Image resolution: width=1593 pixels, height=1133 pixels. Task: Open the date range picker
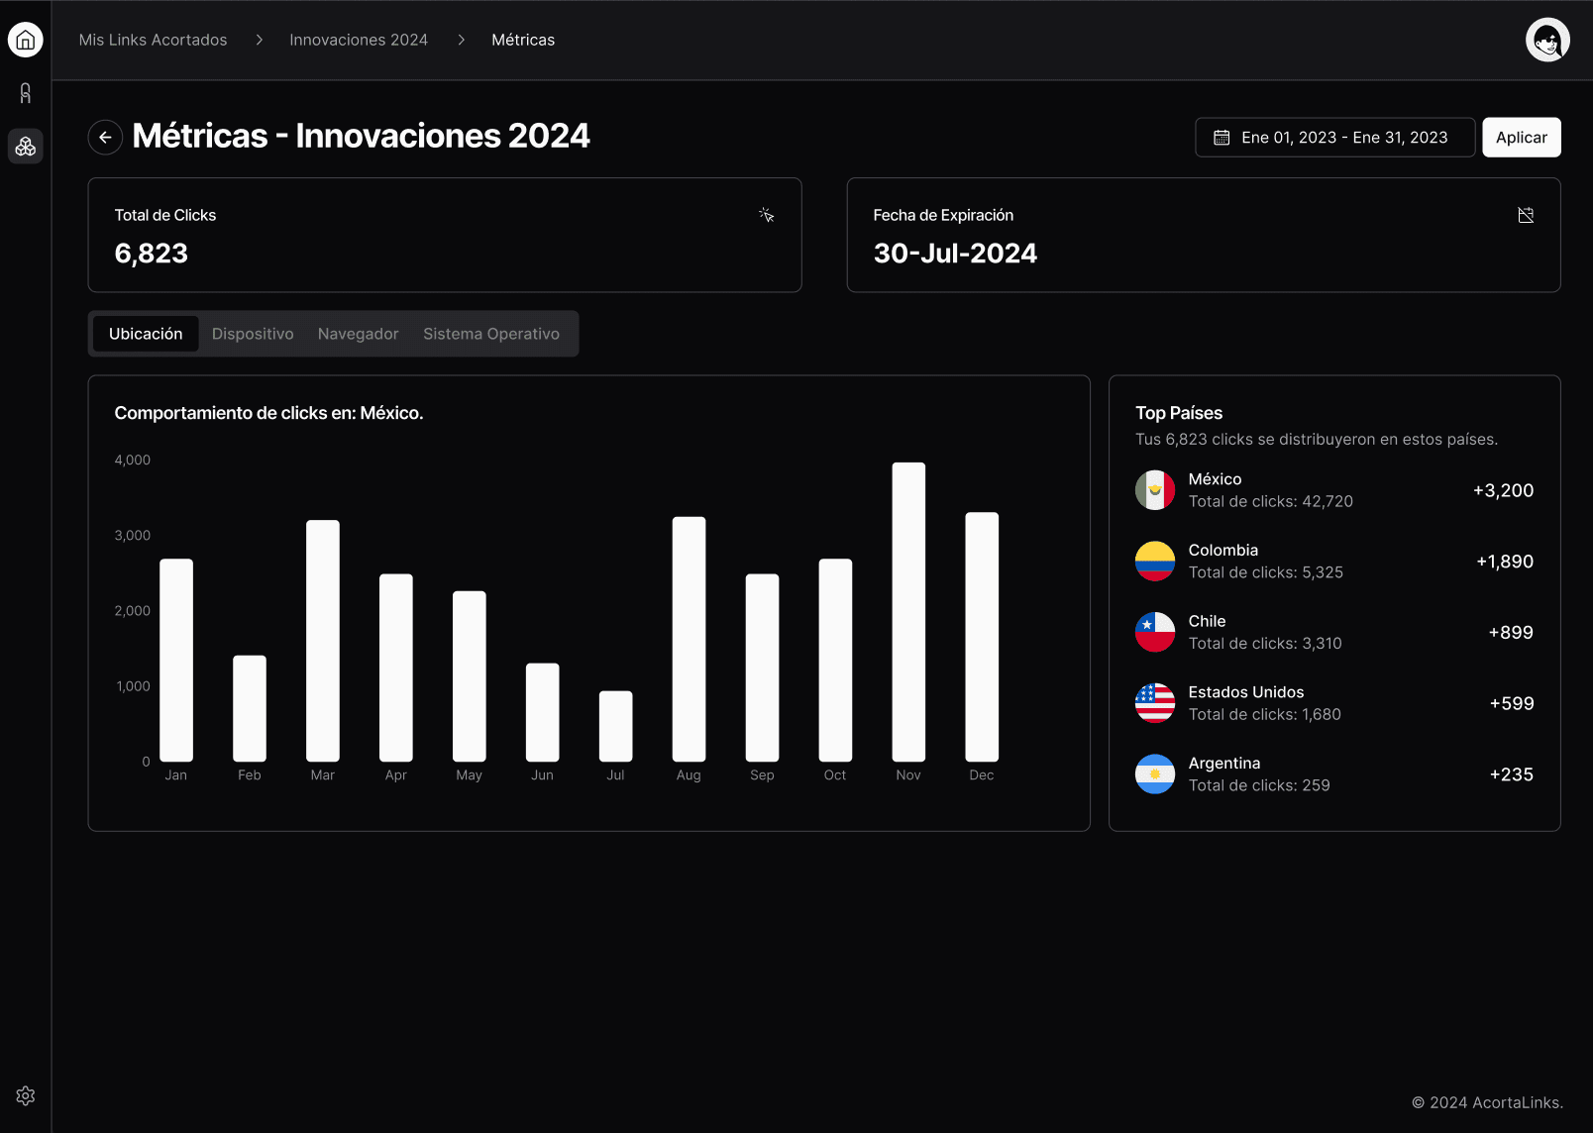pos(1334,138)
